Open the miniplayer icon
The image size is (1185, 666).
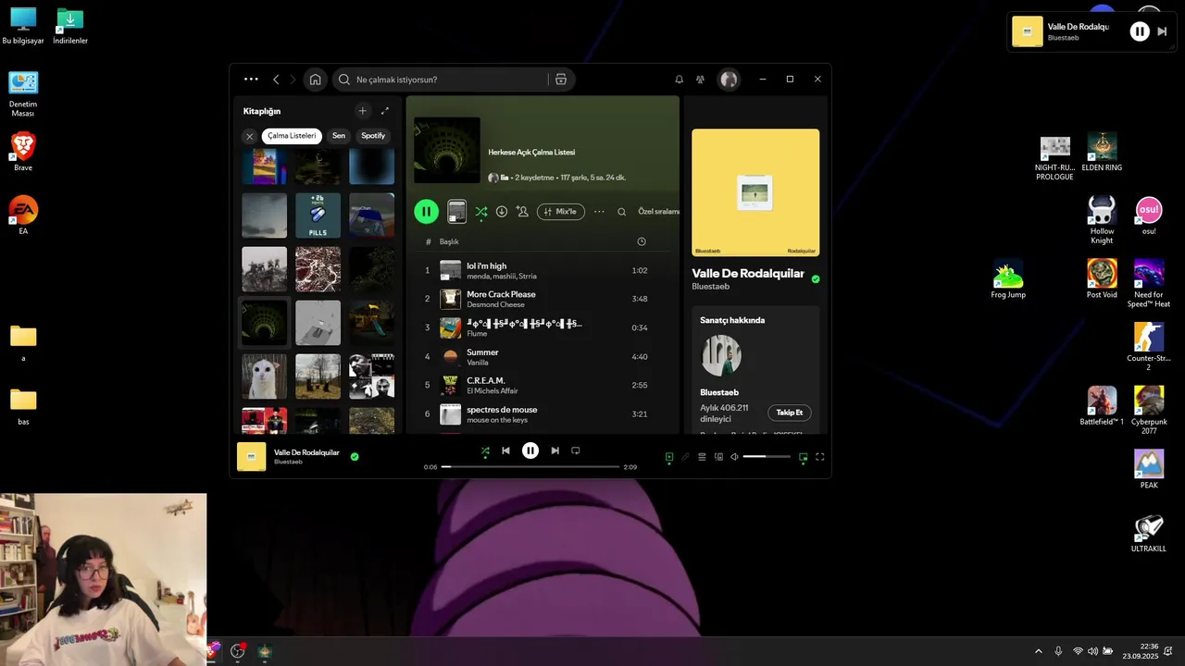click(803, 457)
